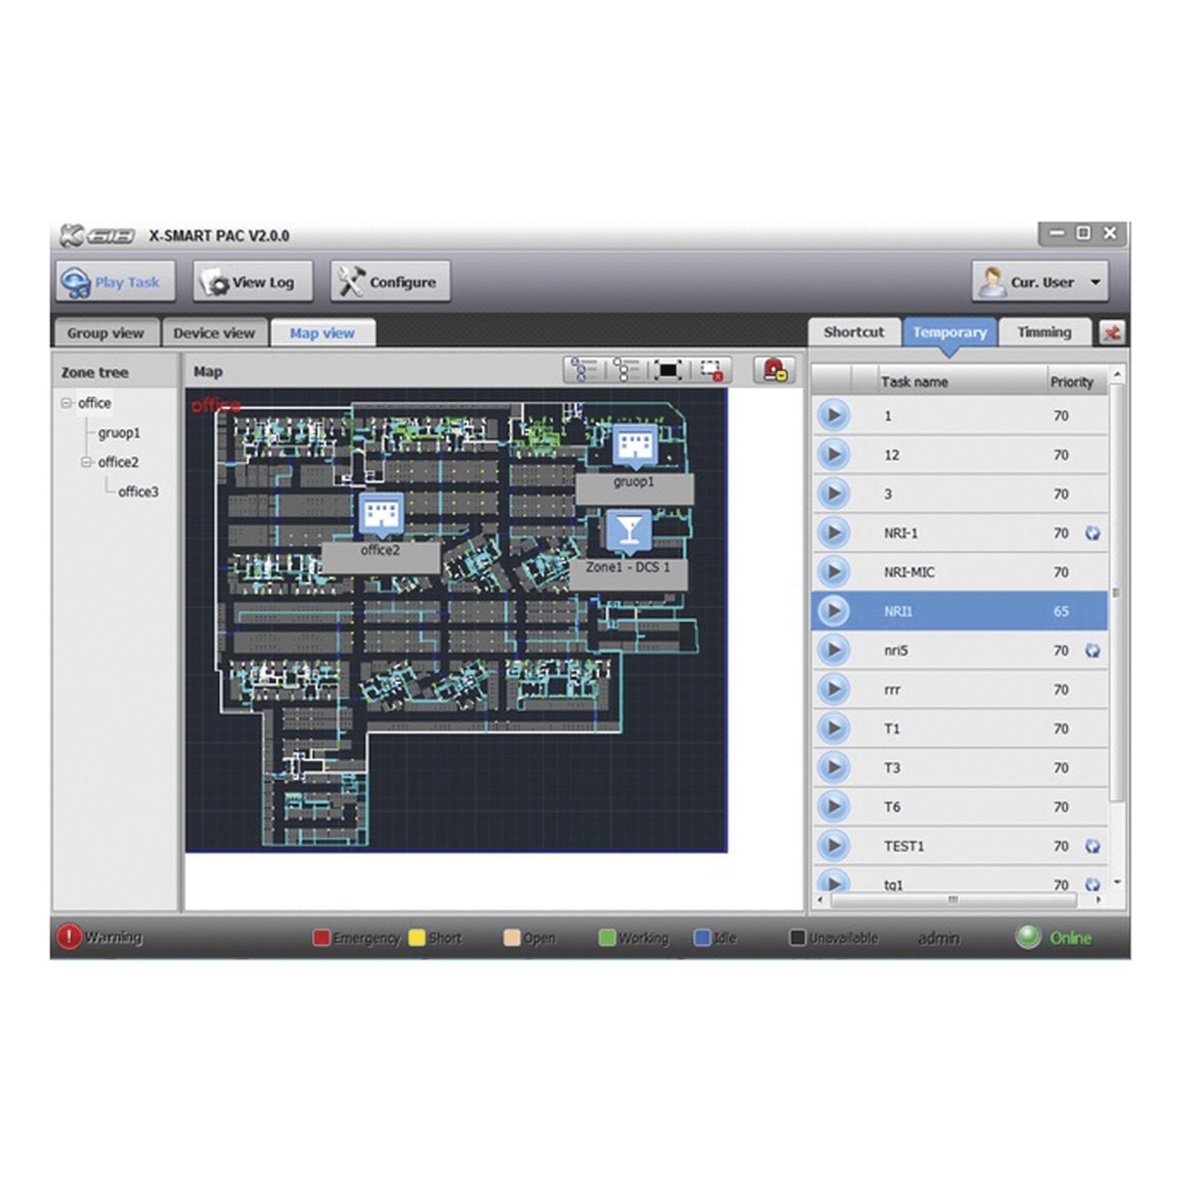The width and height of the screenshot is (1181, 1181).
Task: Play task rrr
Action: [x=833, y=690]
